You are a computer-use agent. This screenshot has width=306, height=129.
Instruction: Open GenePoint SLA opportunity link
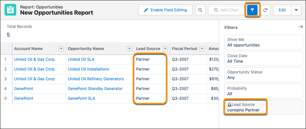81,98
